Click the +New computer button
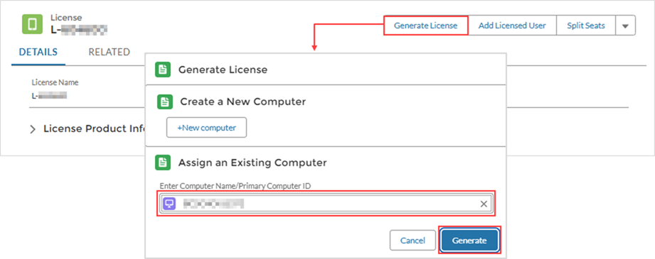This screenshot has height=259, width=655. point(206,128)
